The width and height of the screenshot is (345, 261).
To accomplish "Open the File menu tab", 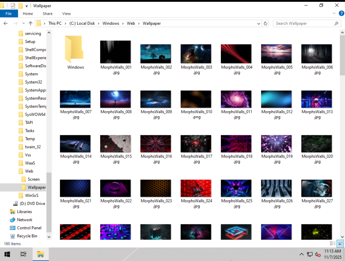I will [9, 14].
